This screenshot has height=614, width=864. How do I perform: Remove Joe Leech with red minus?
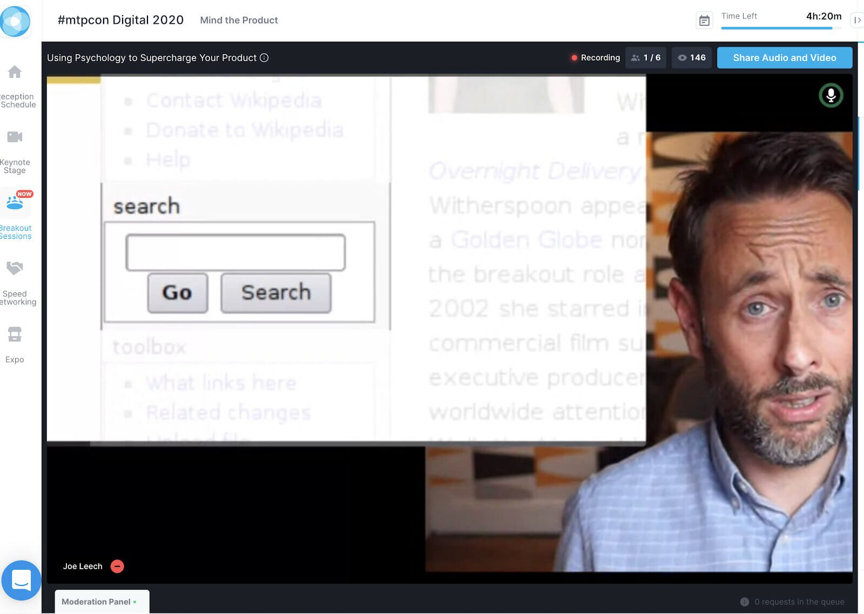[x=117, y=566]
